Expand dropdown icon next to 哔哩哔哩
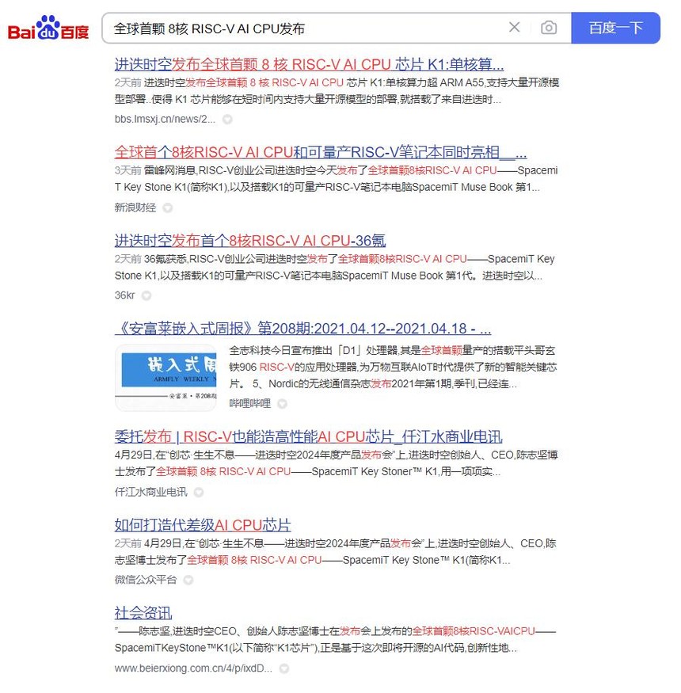This screenshot has height=693, width=681. (x=282, y=403)
